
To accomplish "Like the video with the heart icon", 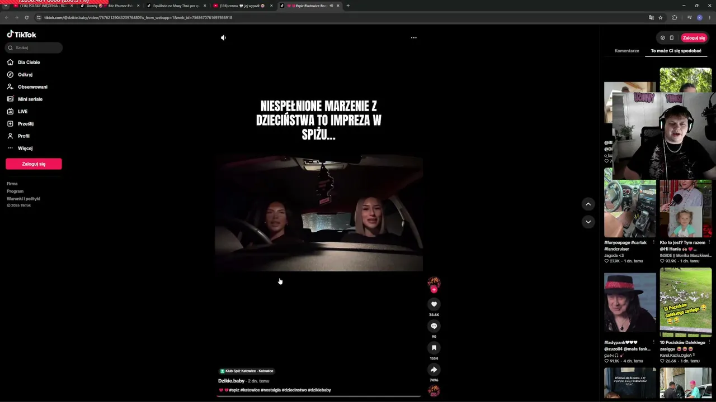I will tap(434, 304).
